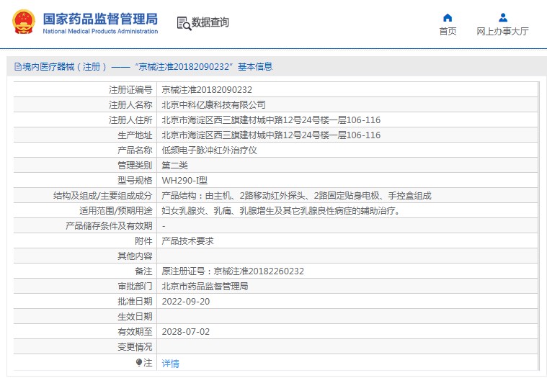Click the 注册人名称 row label

131,105
